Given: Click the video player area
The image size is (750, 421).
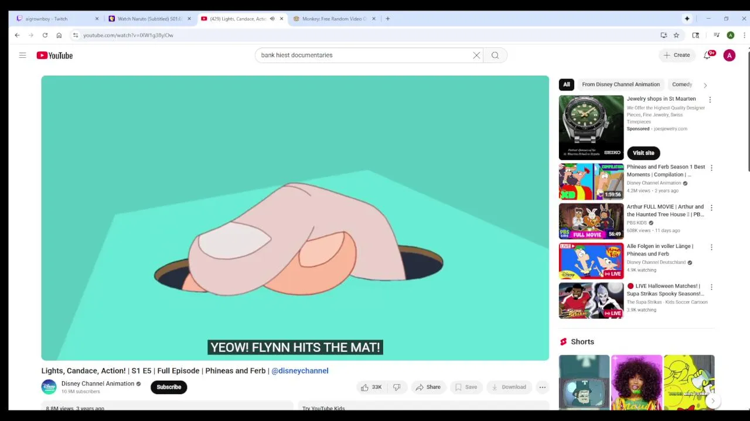Looking at the screenshot, I should click(295, 218).
